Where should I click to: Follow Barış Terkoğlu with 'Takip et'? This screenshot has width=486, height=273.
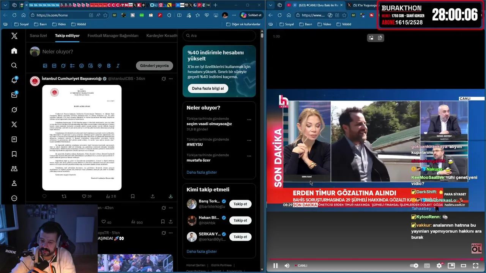(x=240, y=204)
